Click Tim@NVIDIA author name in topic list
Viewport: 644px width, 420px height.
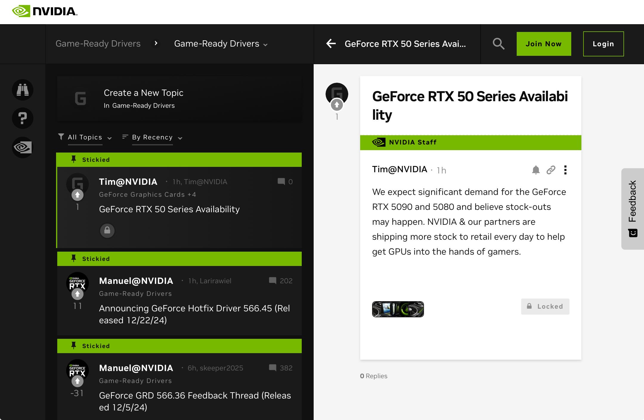click(128, 181)
